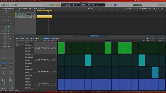Toggle the Editors scissors button in the control bar
The image size is (166, 93).
click(16, 5)
